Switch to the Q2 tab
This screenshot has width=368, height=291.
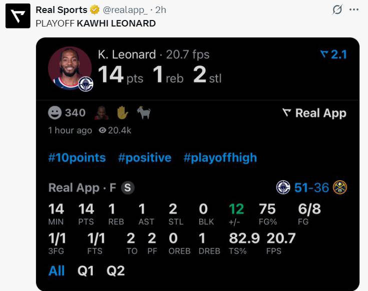coord(116,270)
